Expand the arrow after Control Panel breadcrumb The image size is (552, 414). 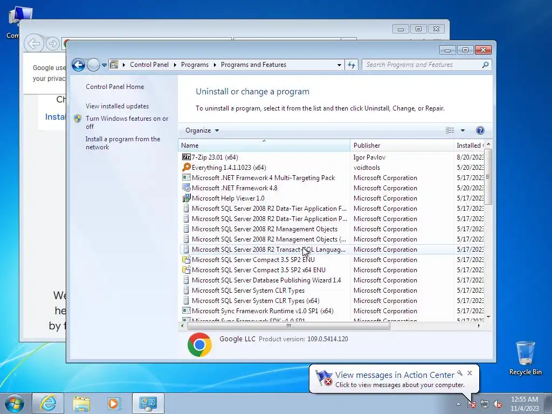[175, 65]
